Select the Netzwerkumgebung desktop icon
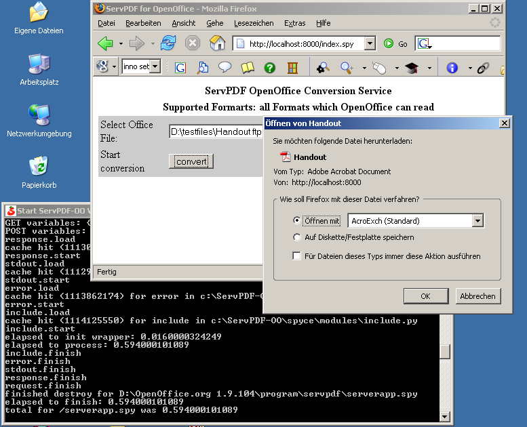Image resolution: width=527 pixels, height=427 pixels. 39,121
